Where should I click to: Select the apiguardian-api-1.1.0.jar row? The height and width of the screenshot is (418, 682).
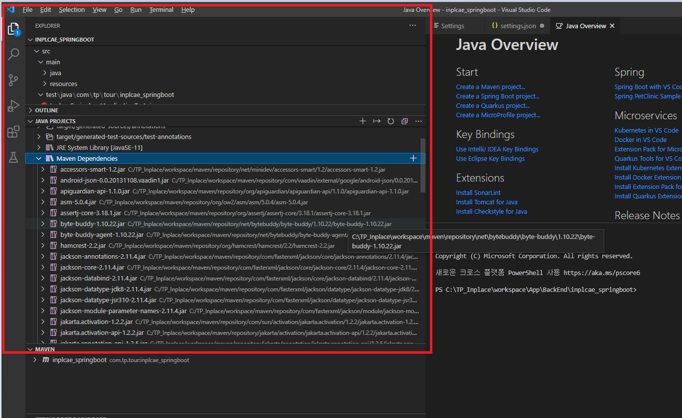[225, 191]
